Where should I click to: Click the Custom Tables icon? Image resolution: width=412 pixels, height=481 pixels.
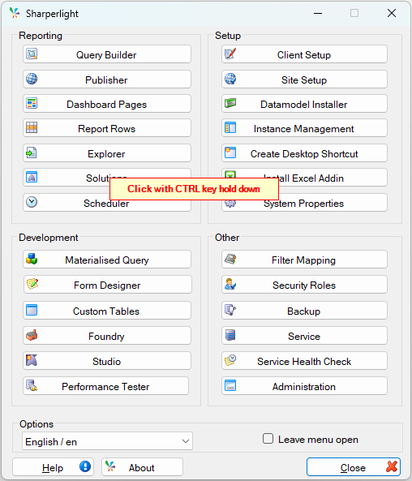(x=32, y=310)
